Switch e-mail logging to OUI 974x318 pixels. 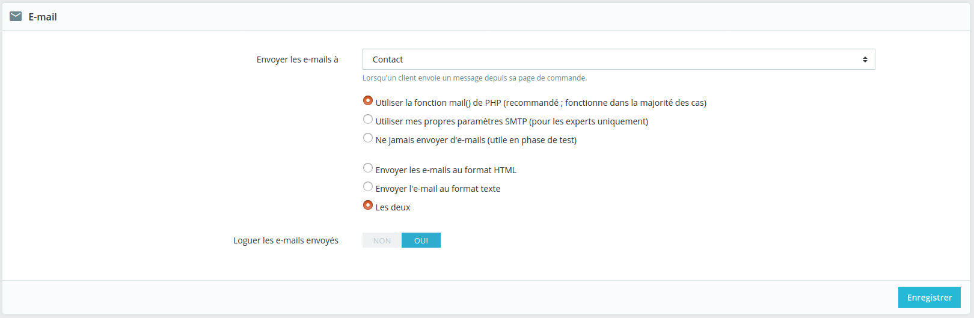pyautogui.click(x=421, y=240)
